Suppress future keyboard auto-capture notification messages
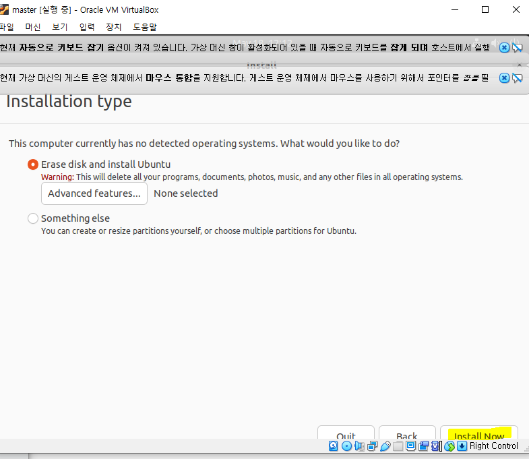 click(517, 48)
